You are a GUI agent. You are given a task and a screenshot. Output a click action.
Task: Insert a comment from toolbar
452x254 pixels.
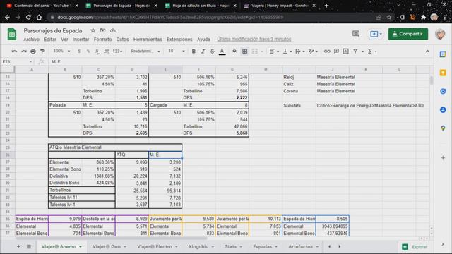point(336,52)
